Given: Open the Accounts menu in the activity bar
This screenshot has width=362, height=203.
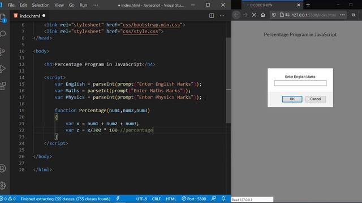Looking at the screenshot, I should [x=3, y=169].
